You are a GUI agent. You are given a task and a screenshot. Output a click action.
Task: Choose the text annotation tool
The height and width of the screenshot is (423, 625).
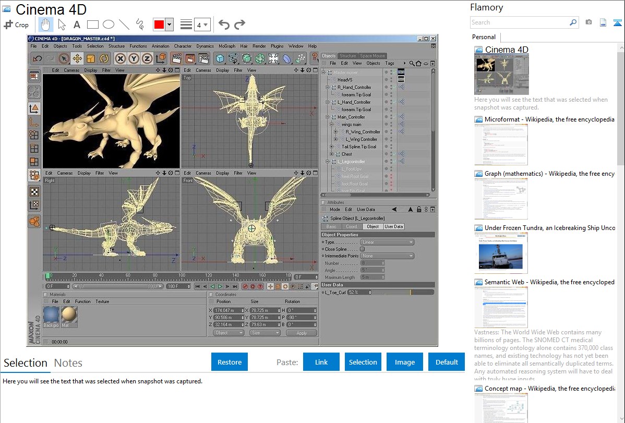pos(77,25)
